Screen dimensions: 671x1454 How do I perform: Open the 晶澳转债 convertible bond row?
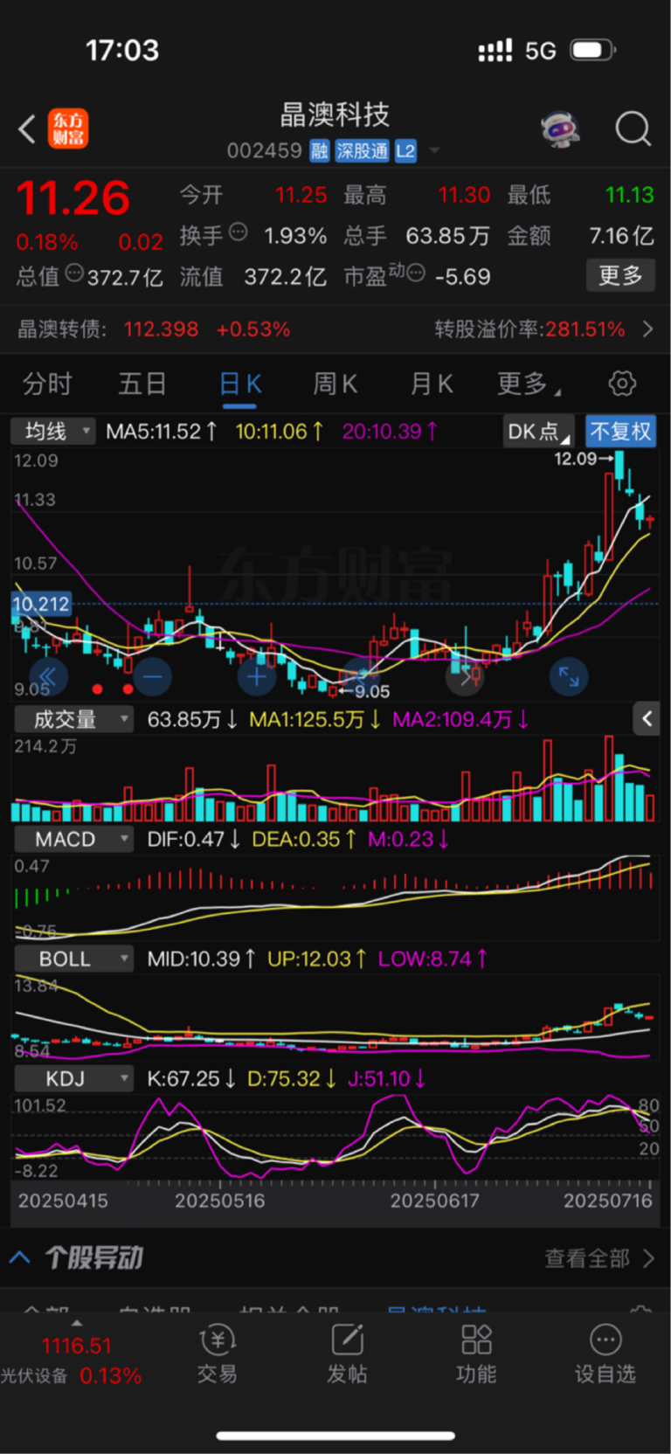(x=335, y=329)
